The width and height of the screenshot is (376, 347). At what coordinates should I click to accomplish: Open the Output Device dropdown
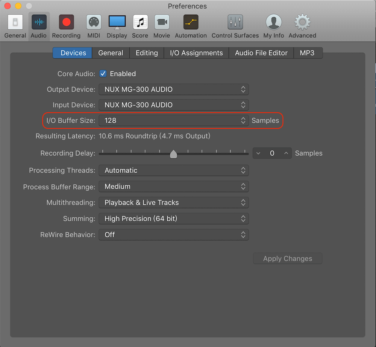pyautogui.click(x=173, y=89)
